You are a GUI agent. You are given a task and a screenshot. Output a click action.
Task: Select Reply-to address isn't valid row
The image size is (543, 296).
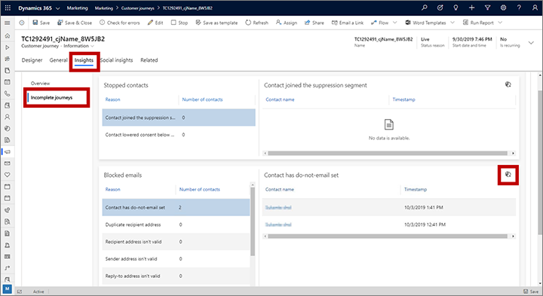point(176,276)
